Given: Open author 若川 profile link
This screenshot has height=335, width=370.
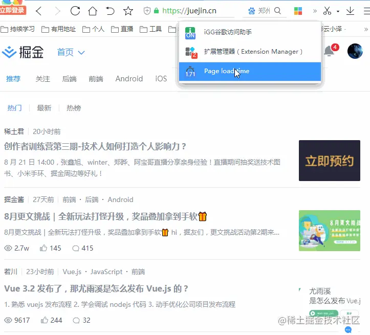Looking at the screenshot, I should pyautogui.click(x=11, y=272).
